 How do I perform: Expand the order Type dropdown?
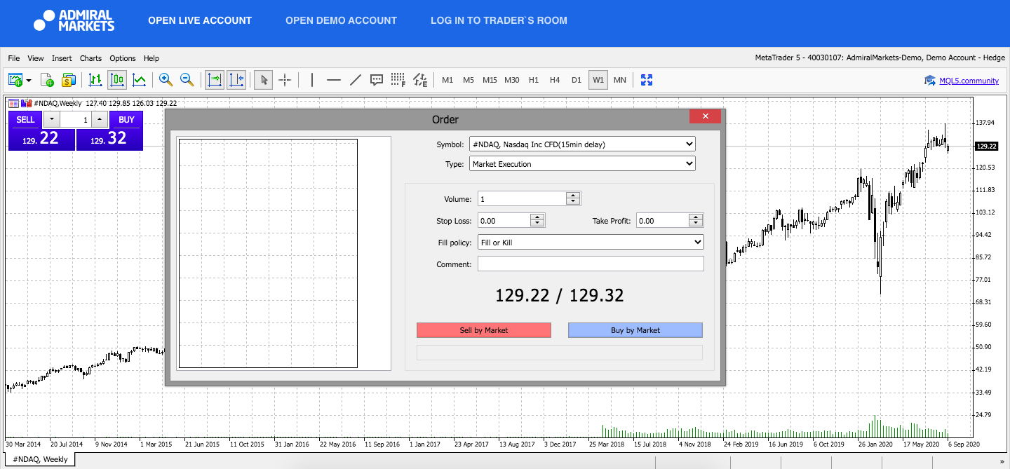coord(582,164)
